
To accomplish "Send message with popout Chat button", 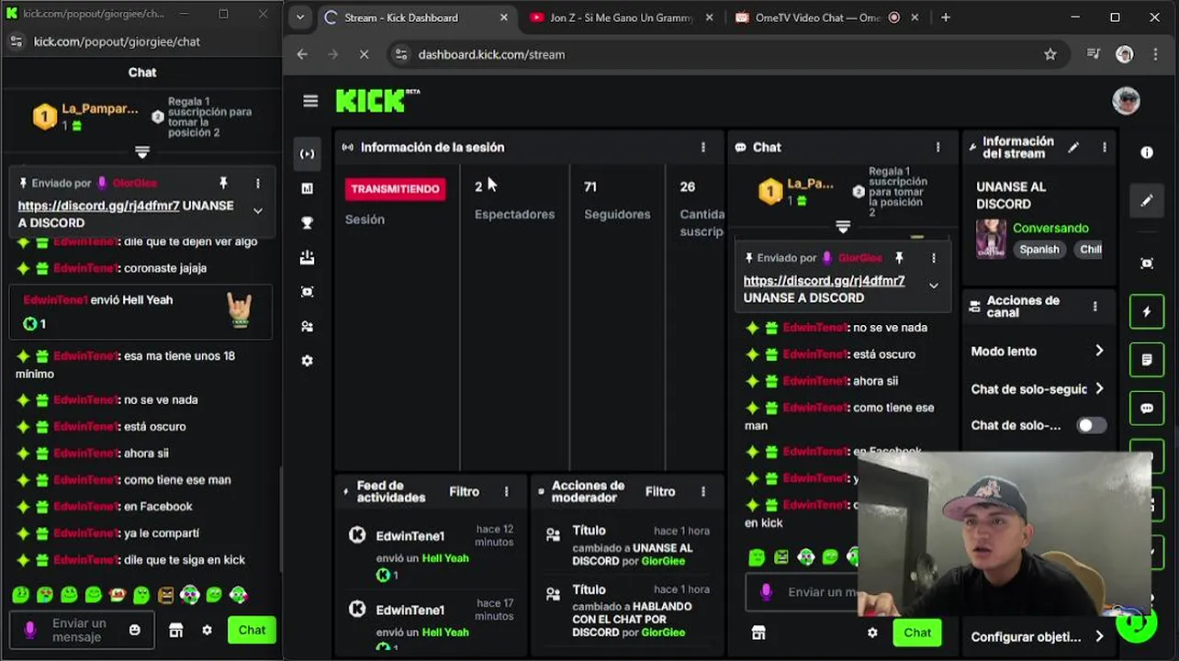I will click(252, 630).
